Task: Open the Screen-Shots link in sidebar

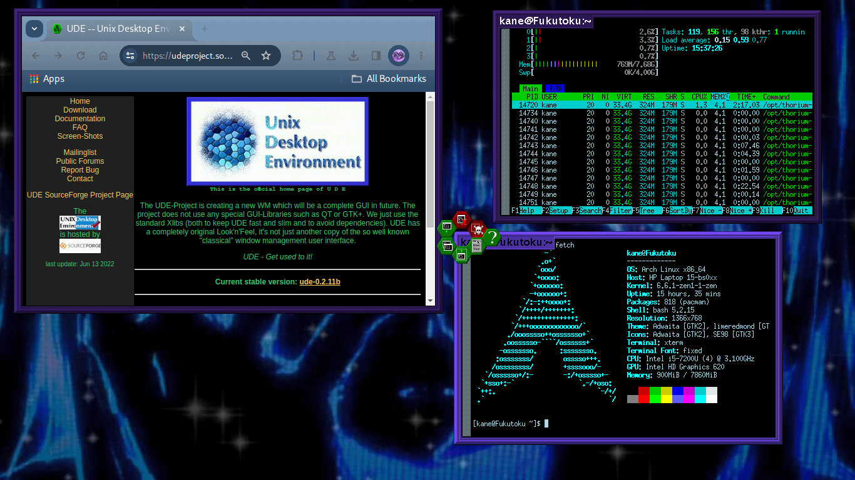Action: pyautogui.click(x=80, y=136)
